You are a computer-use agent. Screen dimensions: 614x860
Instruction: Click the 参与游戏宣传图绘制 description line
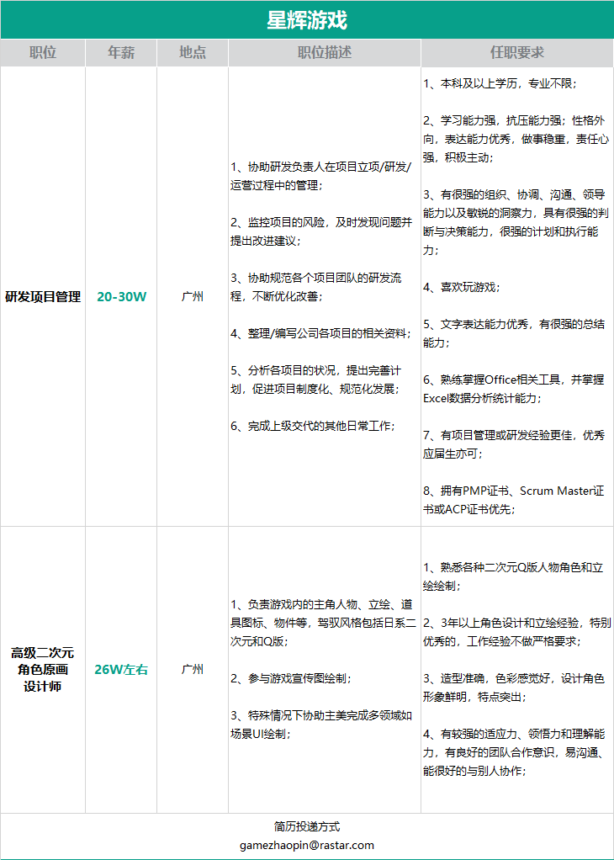291,678
